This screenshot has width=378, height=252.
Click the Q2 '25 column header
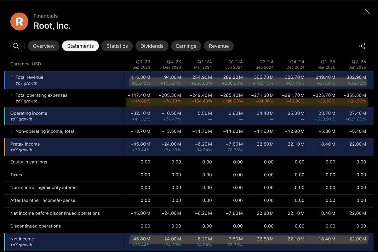pyautogui.click(x=357, y=64)
